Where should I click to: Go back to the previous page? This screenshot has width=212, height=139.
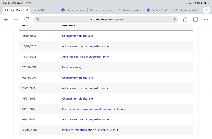(x=6, y=19)
